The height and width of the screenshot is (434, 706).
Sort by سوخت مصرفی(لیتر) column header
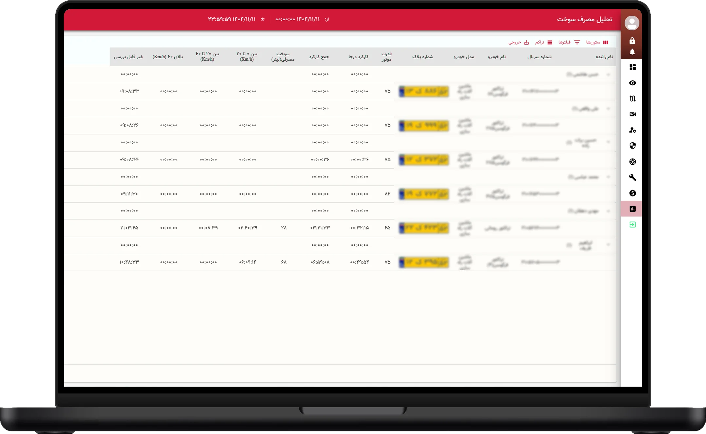(x=283, y=56)
